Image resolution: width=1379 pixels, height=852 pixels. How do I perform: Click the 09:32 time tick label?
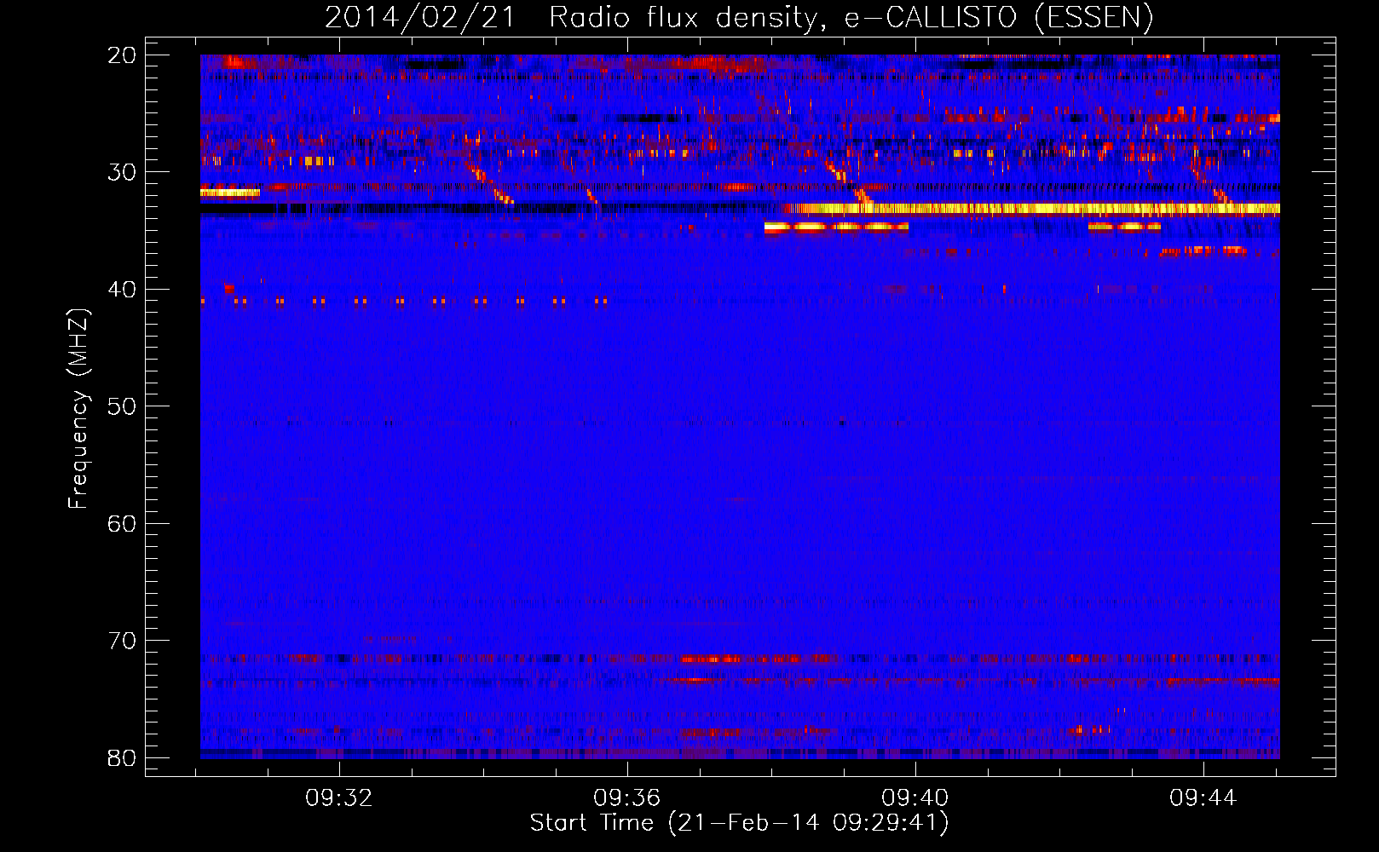coord(339,798)
